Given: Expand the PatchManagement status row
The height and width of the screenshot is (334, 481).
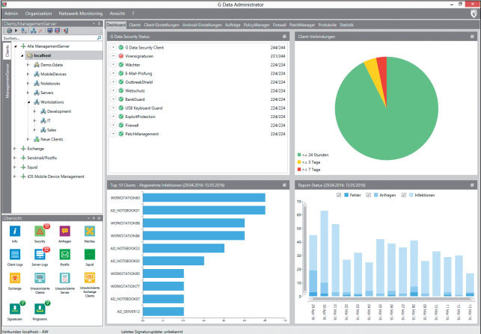Looking at the screenshot, I should tap(113, 134).
